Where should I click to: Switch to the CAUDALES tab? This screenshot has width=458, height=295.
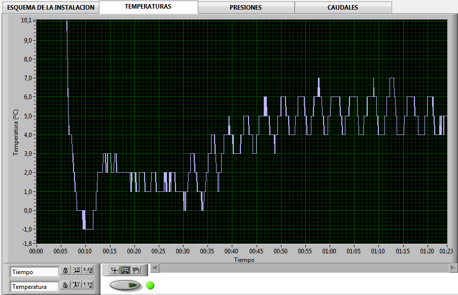tap(343, 7)
